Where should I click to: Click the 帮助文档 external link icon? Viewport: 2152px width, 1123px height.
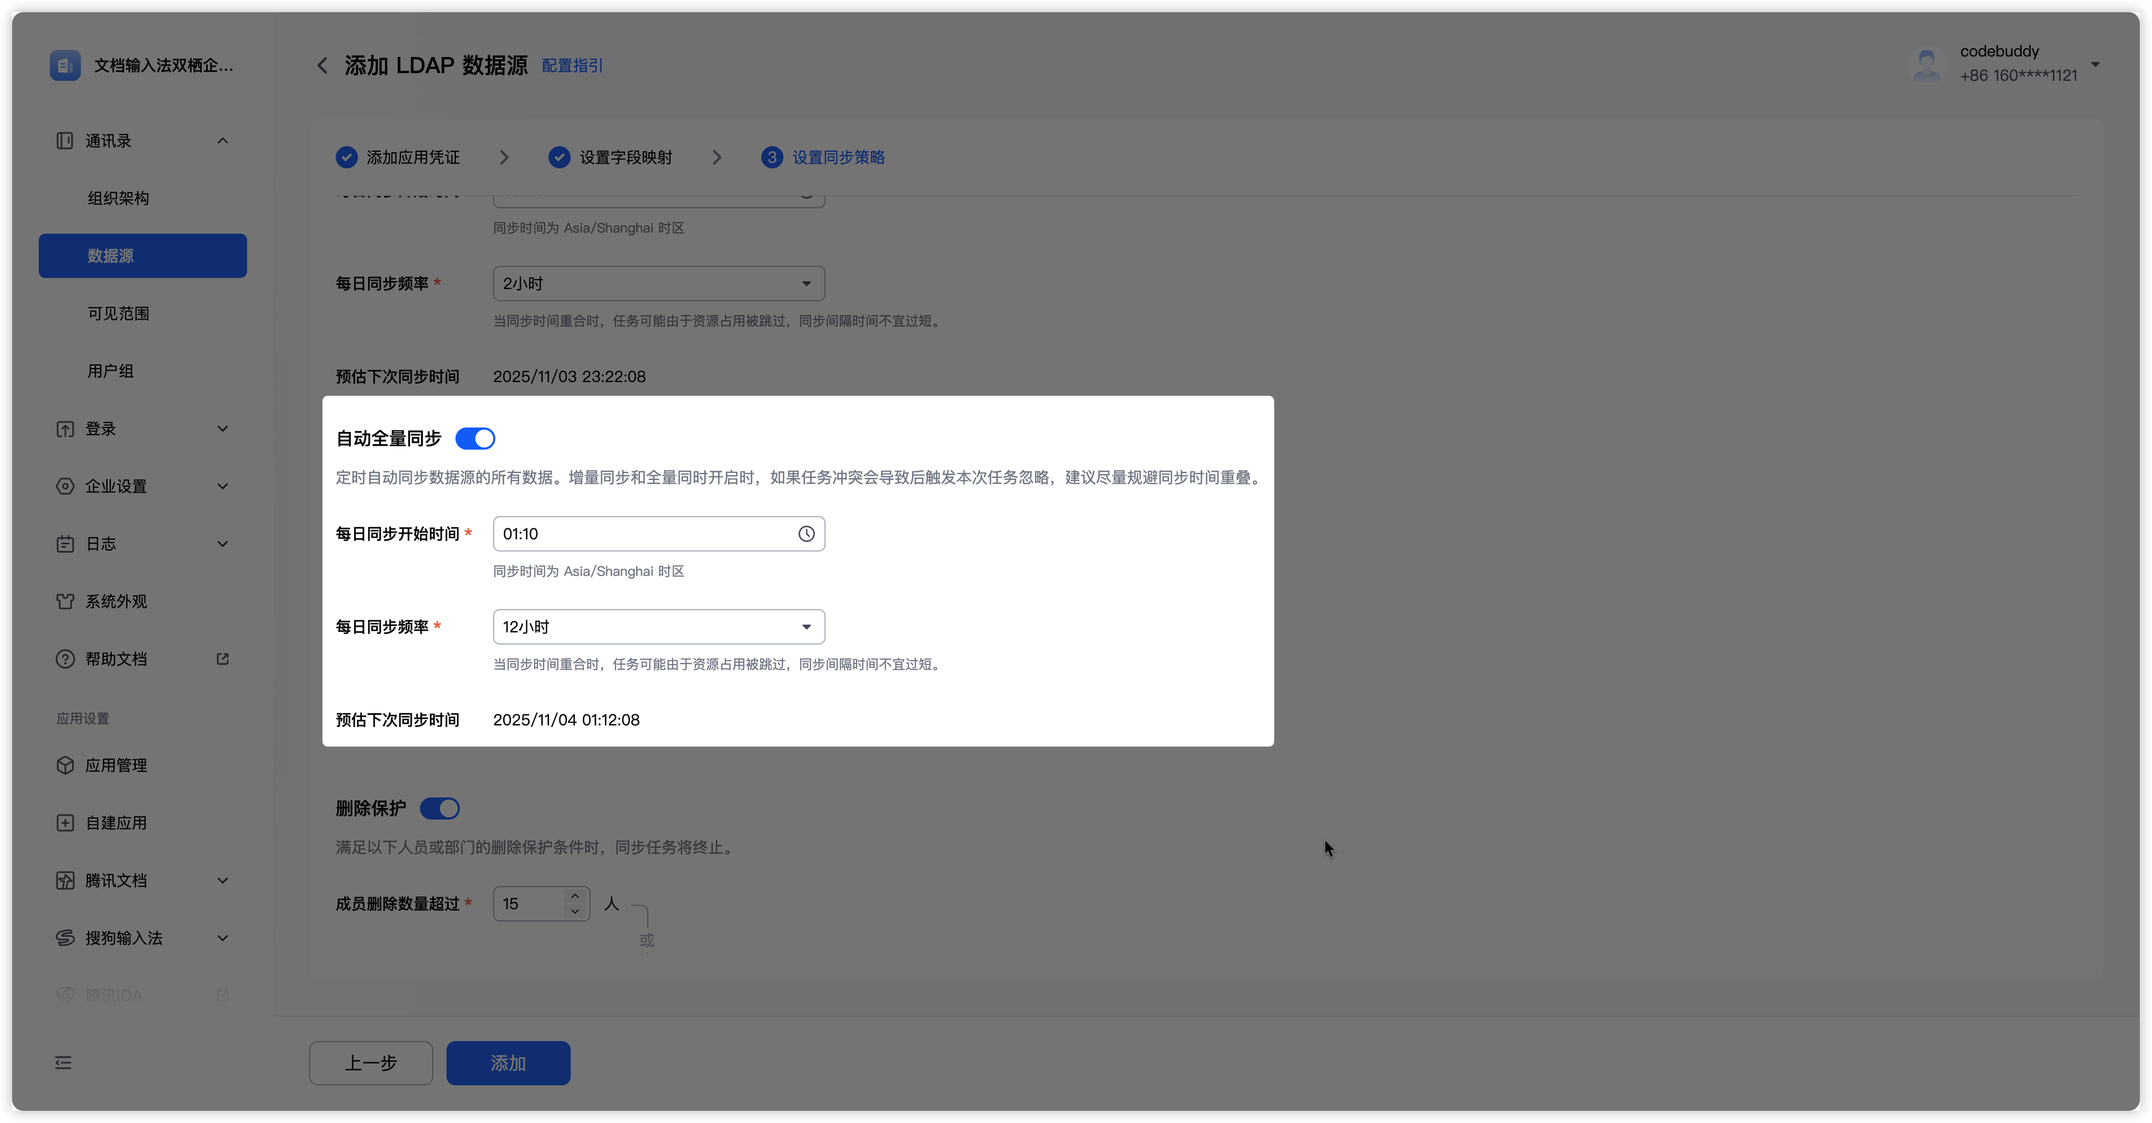[x=222, y=659]
